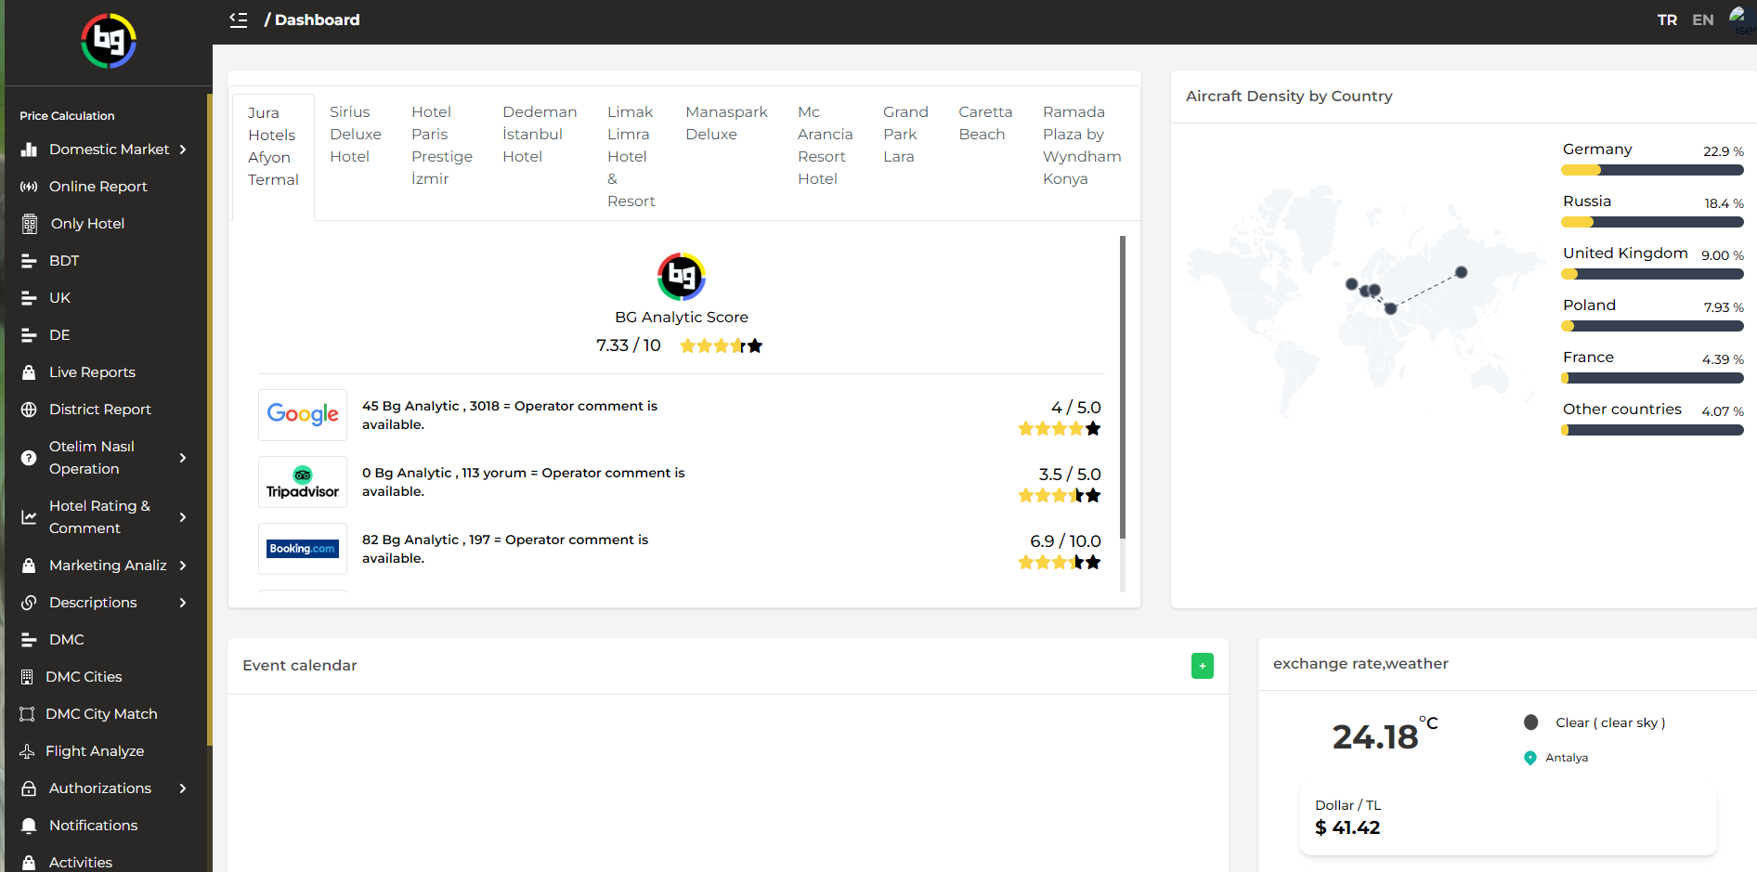
Task: Click the Online Report broadcast icon
Action: click(29, 187)
